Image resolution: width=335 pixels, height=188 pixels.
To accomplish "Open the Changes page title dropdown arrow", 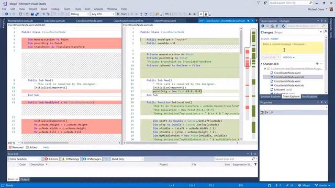I will click(x=321, y=32).
